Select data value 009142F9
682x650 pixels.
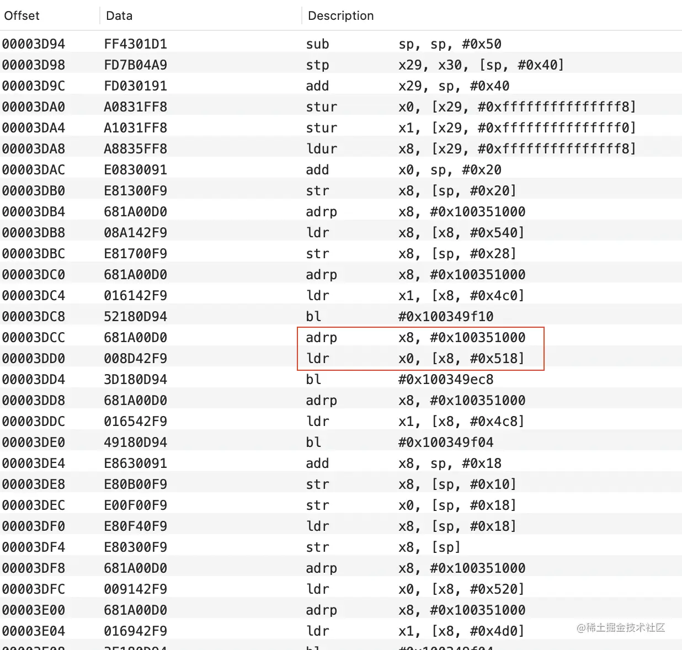coord(135,589)
